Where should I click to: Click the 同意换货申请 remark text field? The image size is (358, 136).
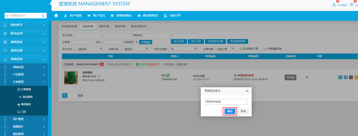point(226,102)
